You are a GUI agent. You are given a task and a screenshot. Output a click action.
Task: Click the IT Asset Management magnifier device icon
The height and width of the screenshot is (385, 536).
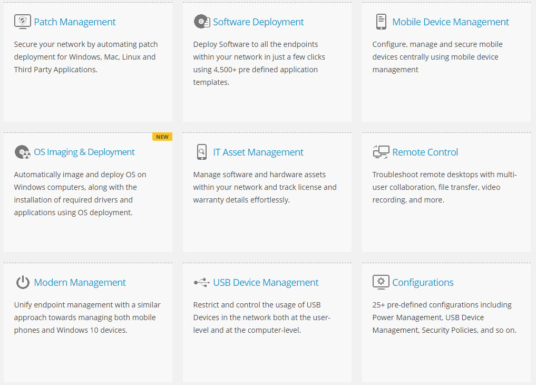[x=202, y=152]
